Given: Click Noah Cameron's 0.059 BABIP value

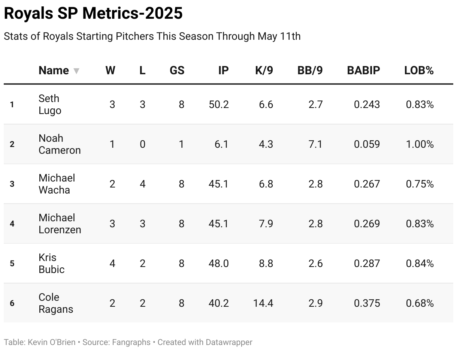Looking at the screenshot, I should click(x=367, y=144).
